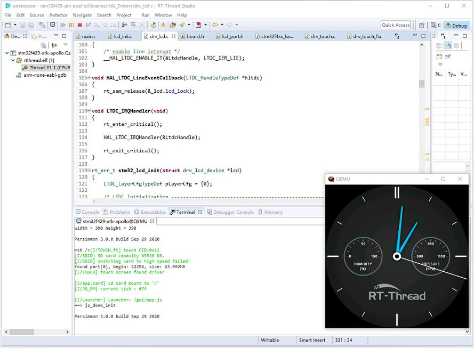Click the New file toolbar icon
Image resolution: width=474 pixels, height=348 pixels.
pyautogui.click(x=8, y=25)
